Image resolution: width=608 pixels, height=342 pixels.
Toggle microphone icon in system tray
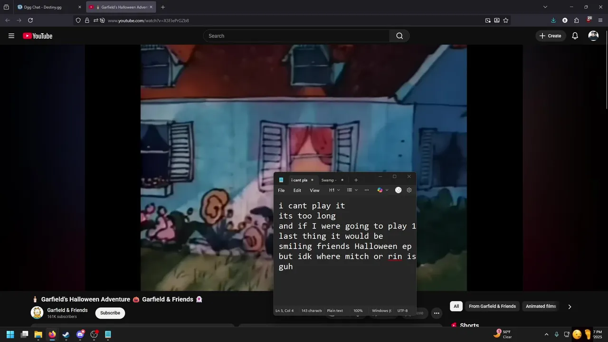pyautogui.click(x=557, y=334)
